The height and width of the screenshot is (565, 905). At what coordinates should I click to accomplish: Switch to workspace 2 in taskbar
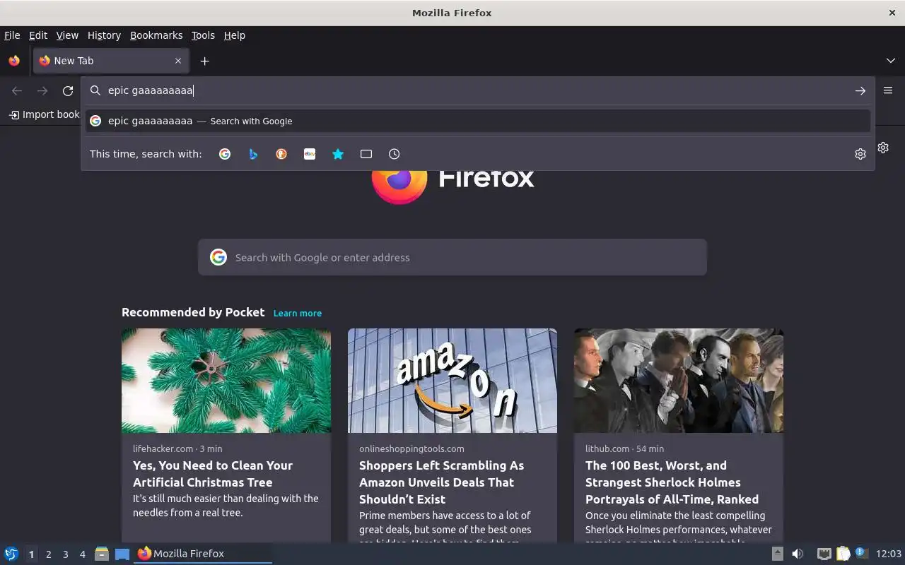[48, 554]
